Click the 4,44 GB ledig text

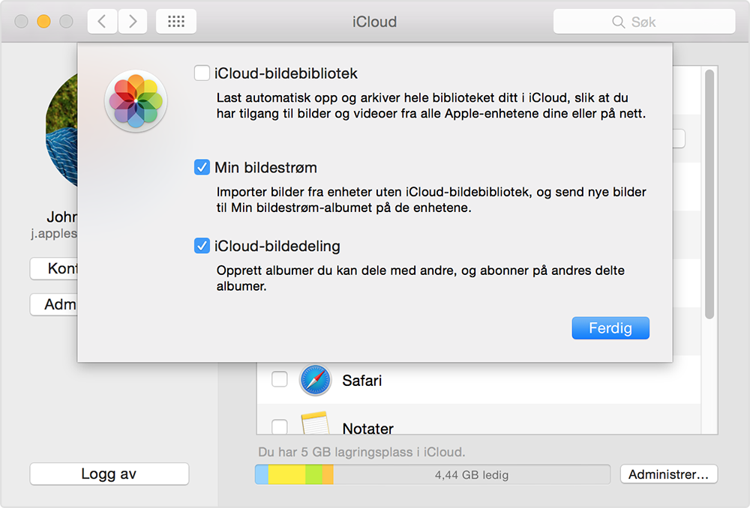tap(472, 475)
